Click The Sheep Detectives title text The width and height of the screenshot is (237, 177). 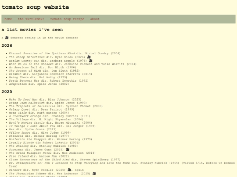(x=27, y=57)
